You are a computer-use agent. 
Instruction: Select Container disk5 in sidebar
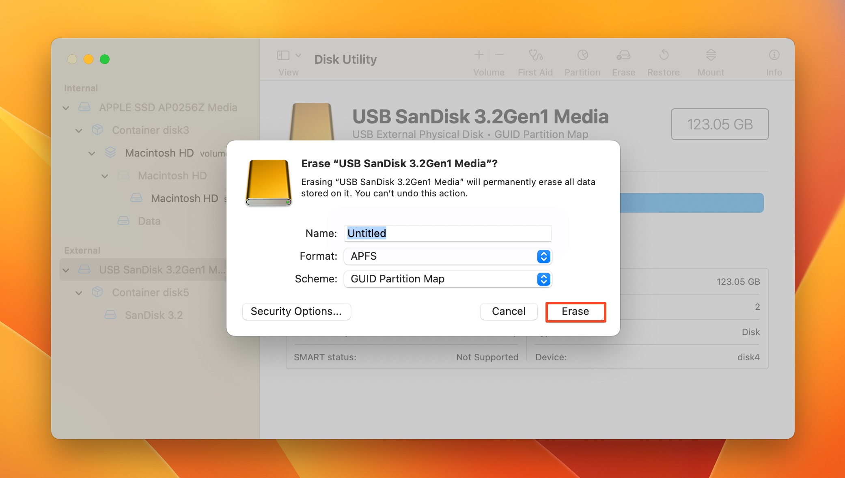coord(151,293)
